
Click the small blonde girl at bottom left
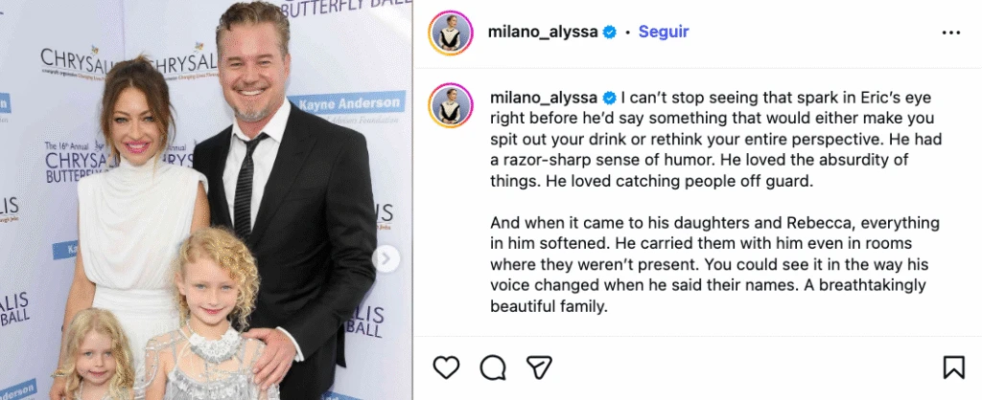pyautogui.click(x=96, y=359)
